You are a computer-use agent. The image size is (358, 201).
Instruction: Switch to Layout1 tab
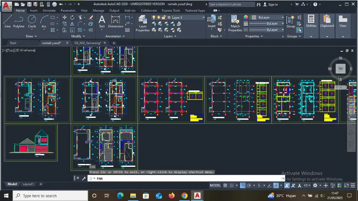pos(28,184)
